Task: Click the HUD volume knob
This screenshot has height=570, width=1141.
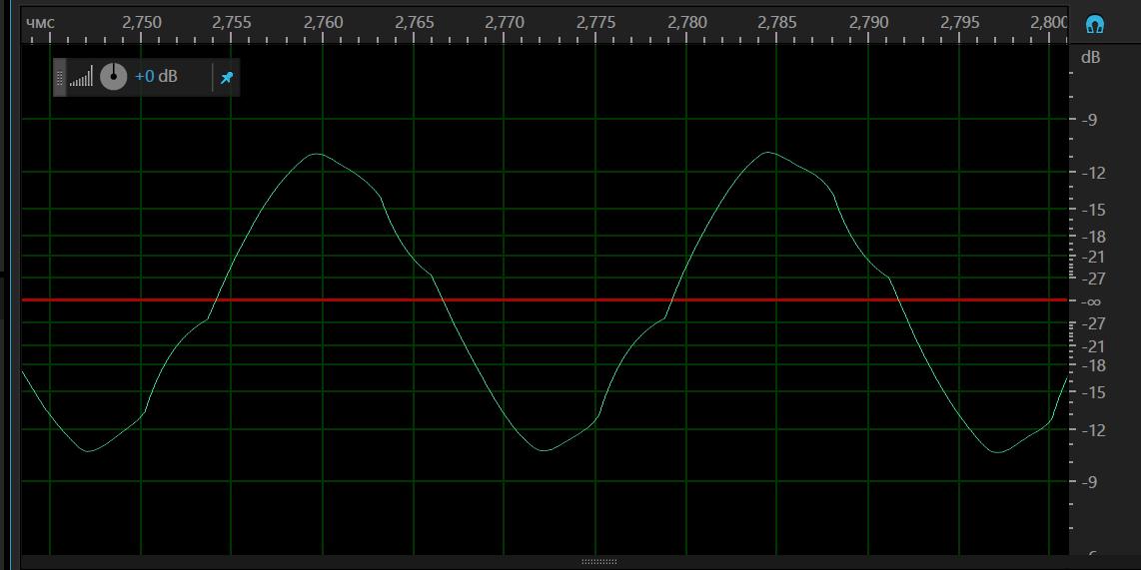Action: [x=114, y=76]
